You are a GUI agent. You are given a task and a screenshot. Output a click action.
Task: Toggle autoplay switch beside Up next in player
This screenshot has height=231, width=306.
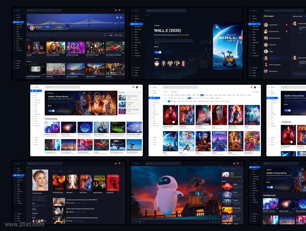[x=242, y=181]
